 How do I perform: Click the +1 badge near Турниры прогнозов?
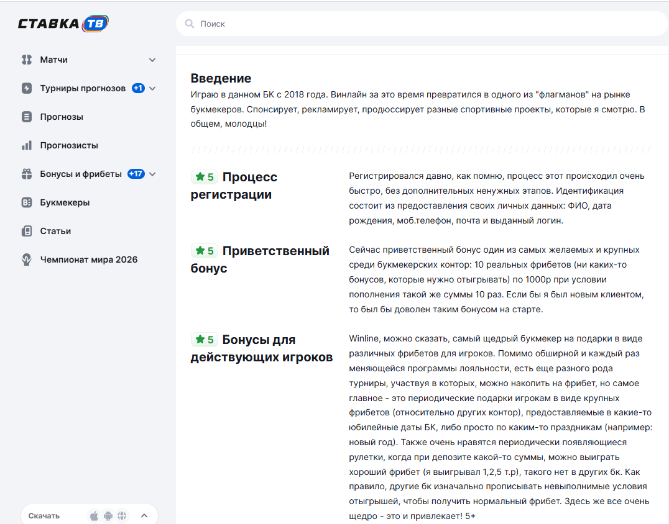[x=138, y=88]
